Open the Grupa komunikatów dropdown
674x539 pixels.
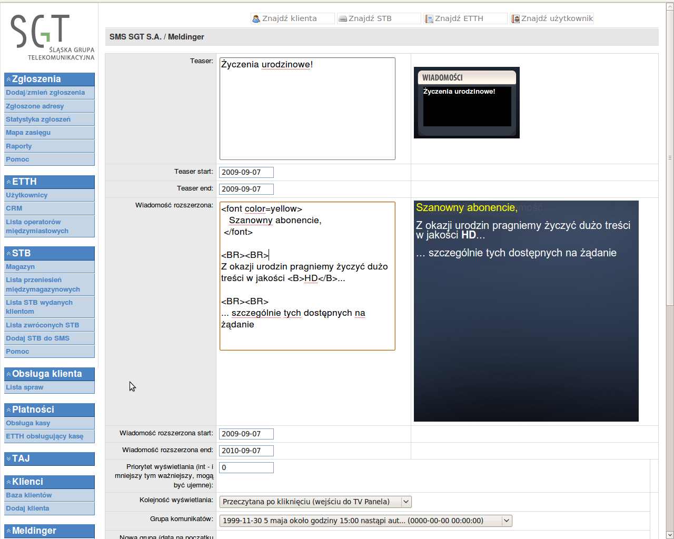pos(365,521)
